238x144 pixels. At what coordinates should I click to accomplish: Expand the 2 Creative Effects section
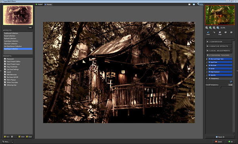click(219, 46)
